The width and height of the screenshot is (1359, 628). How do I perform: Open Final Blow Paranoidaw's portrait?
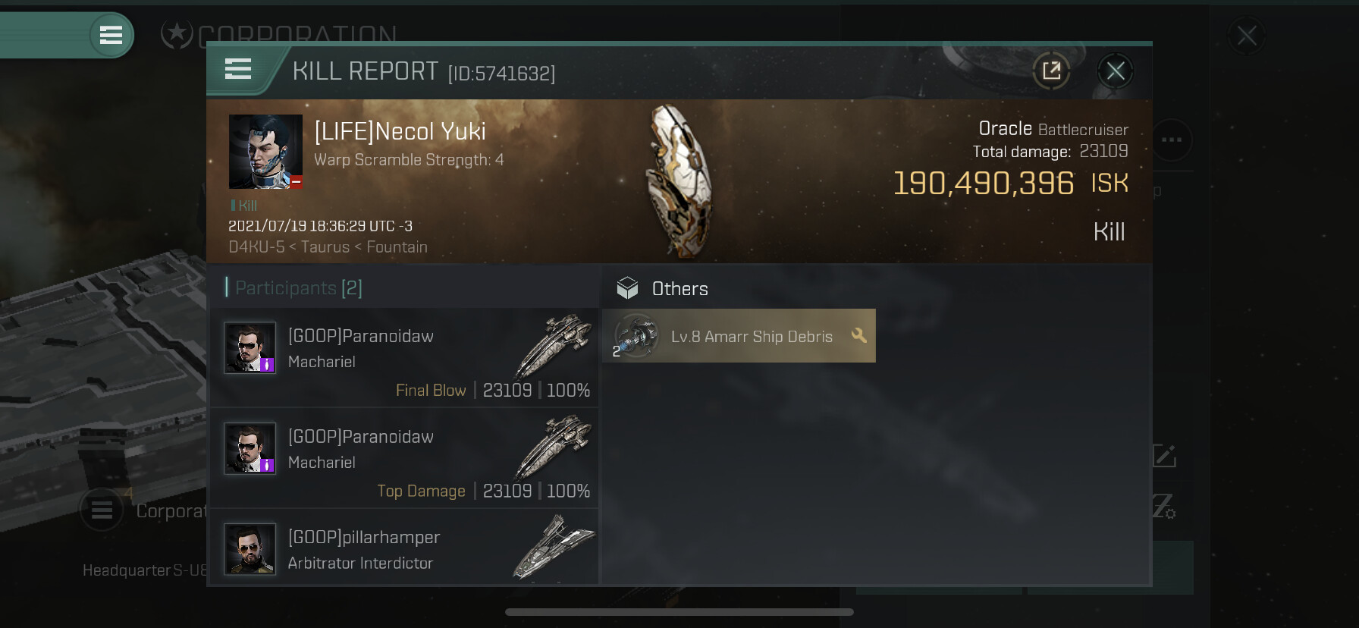250,348
